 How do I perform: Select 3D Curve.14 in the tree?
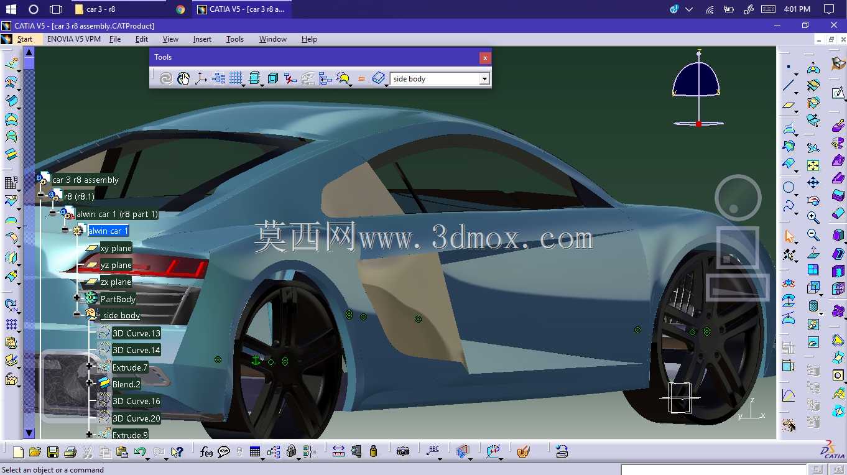[x=136, y=350]
